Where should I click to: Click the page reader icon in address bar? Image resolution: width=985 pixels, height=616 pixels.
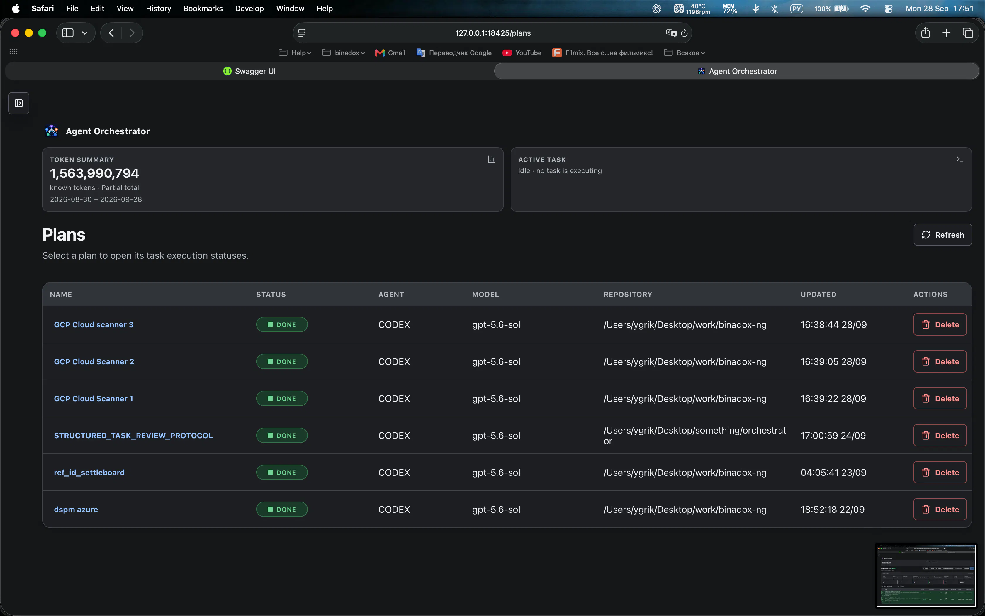point(302,33)
